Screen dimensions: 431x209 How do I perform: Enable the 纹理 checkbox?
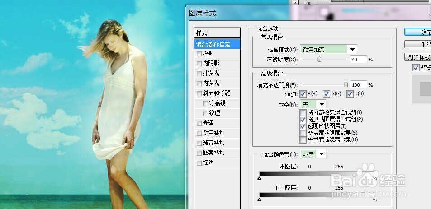pyautogui.click(x=205, y=113)
